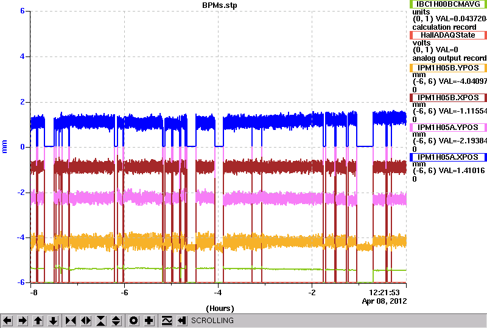Click the 12:21:53 timestamp label
This screenshot has height=328, width=487.
(x=384, y=292)
